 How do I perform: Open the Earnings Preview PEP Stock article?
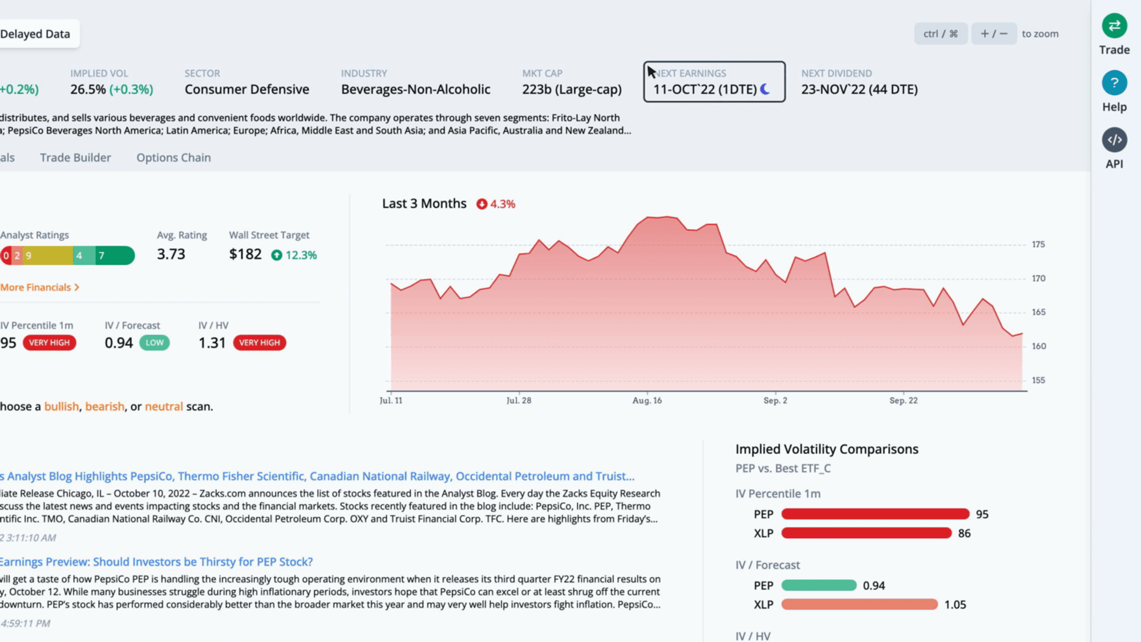pyautogui.click(x=156, y=562)
